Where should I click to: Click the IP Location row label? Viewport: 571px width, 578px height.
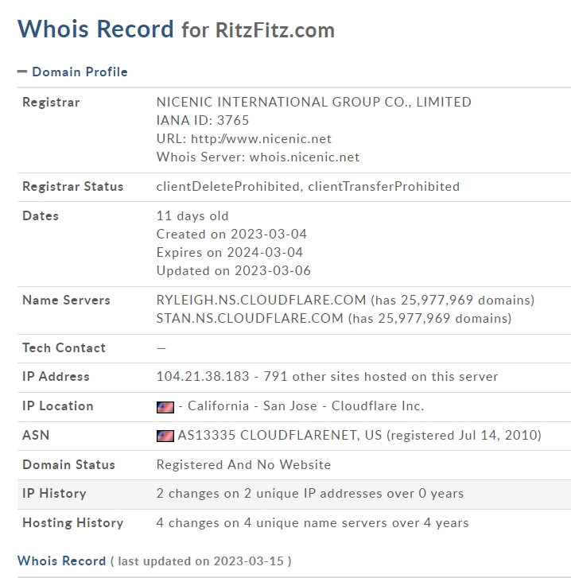pyautogui.click(x=58, y=406)
